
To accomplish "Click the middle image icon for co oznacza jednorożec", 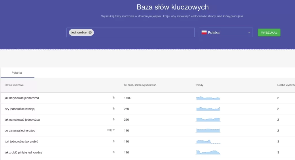I will [x=111, y=130].
